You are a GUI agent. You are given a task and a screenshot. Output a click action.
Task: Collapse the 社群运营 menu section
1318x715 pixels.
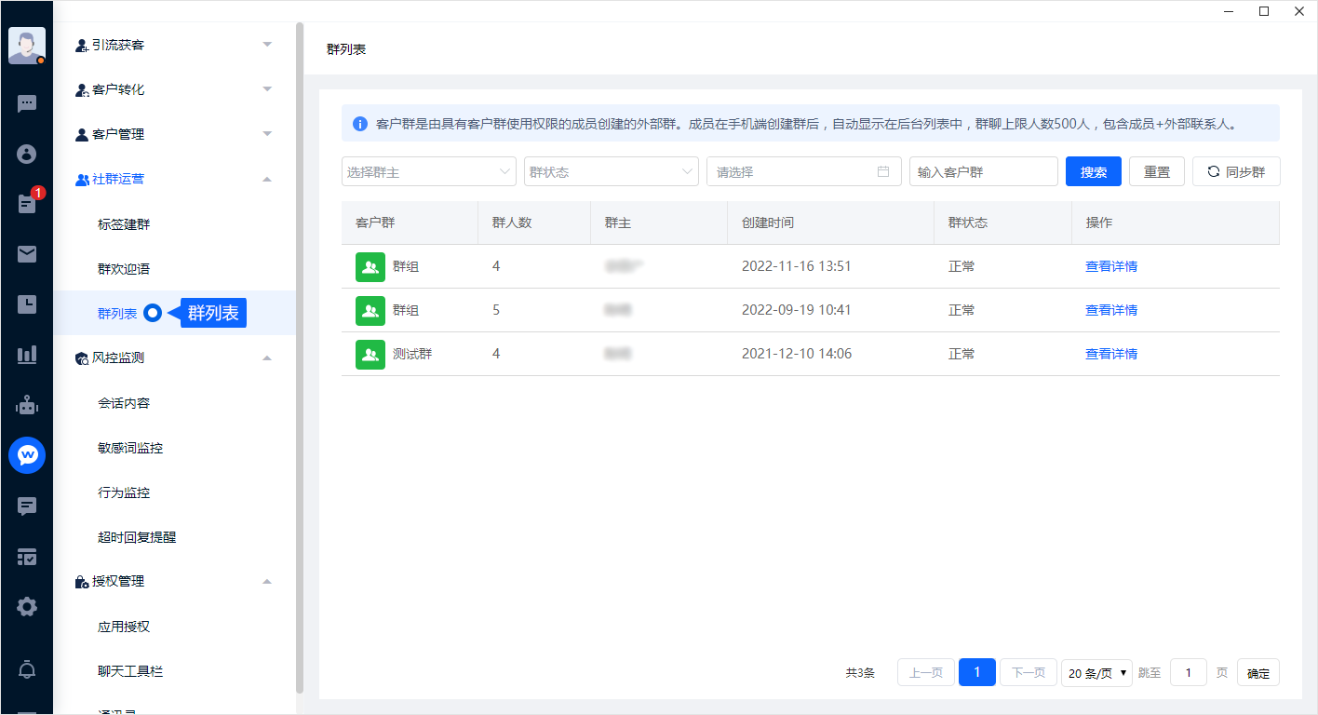coord(267,179)
